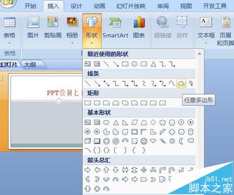This screenshot has height=195, width=234.
Task: Select the 任意多边形 freeform shape
Action: [181, 83]
